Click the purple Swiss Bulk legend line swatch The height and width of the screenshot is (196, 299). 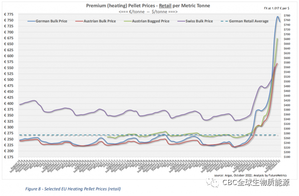(181, 21)
